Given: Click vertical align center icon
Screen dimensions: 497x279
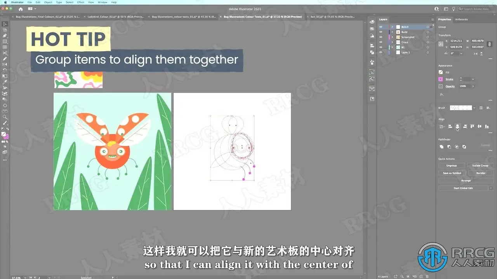Looking at the screenshot, I should tap(480, 126).
